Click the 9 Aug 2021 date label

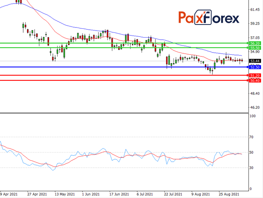(201, 194)
